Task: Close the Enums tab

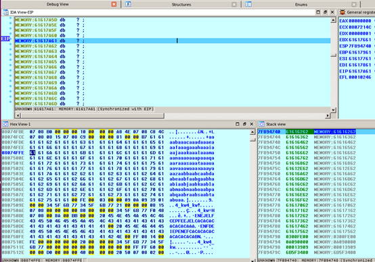Action: [354, 4]
